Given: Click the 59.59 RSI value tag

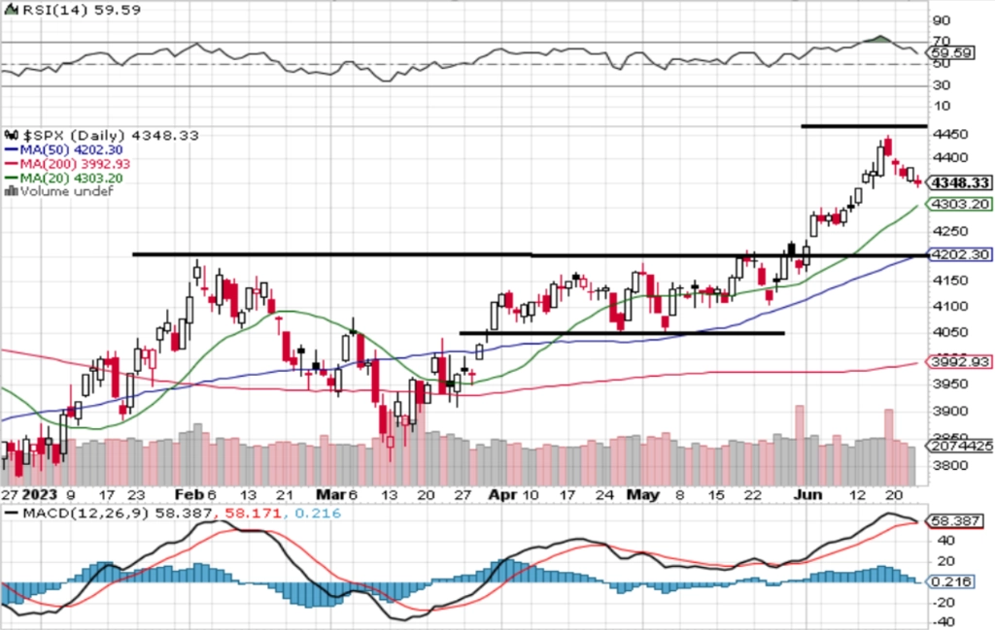Looking at the screenshot, I should (x=952, y=52).
